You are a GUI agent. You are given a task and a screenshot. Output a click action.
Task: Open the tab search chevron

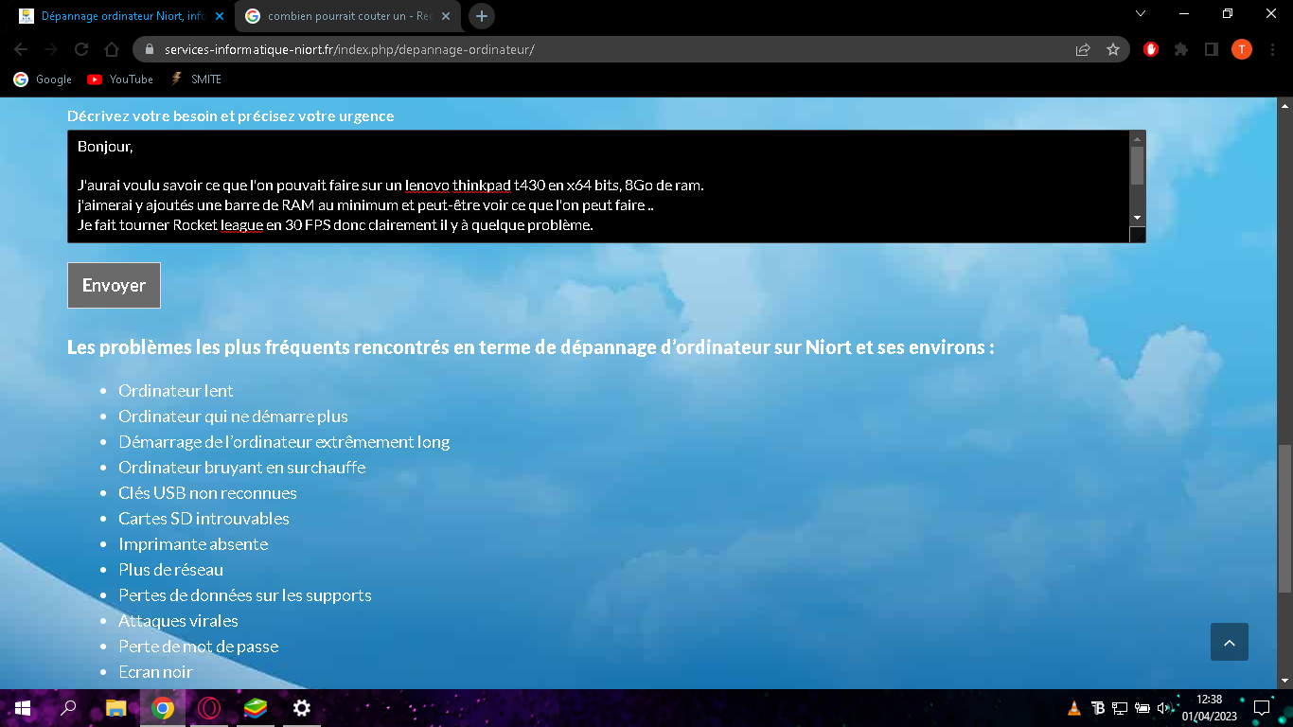[1141, 14]
